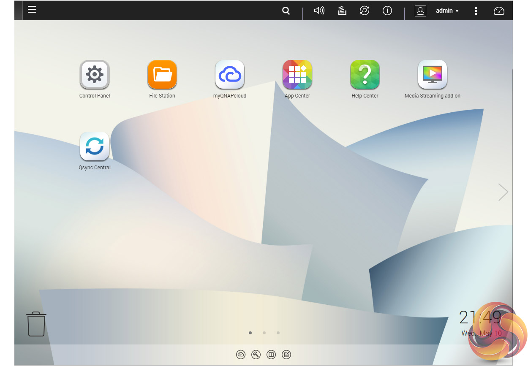Open the volume control speaker icon
This screenshot has width=528, height=366.
tap(319, 11)
